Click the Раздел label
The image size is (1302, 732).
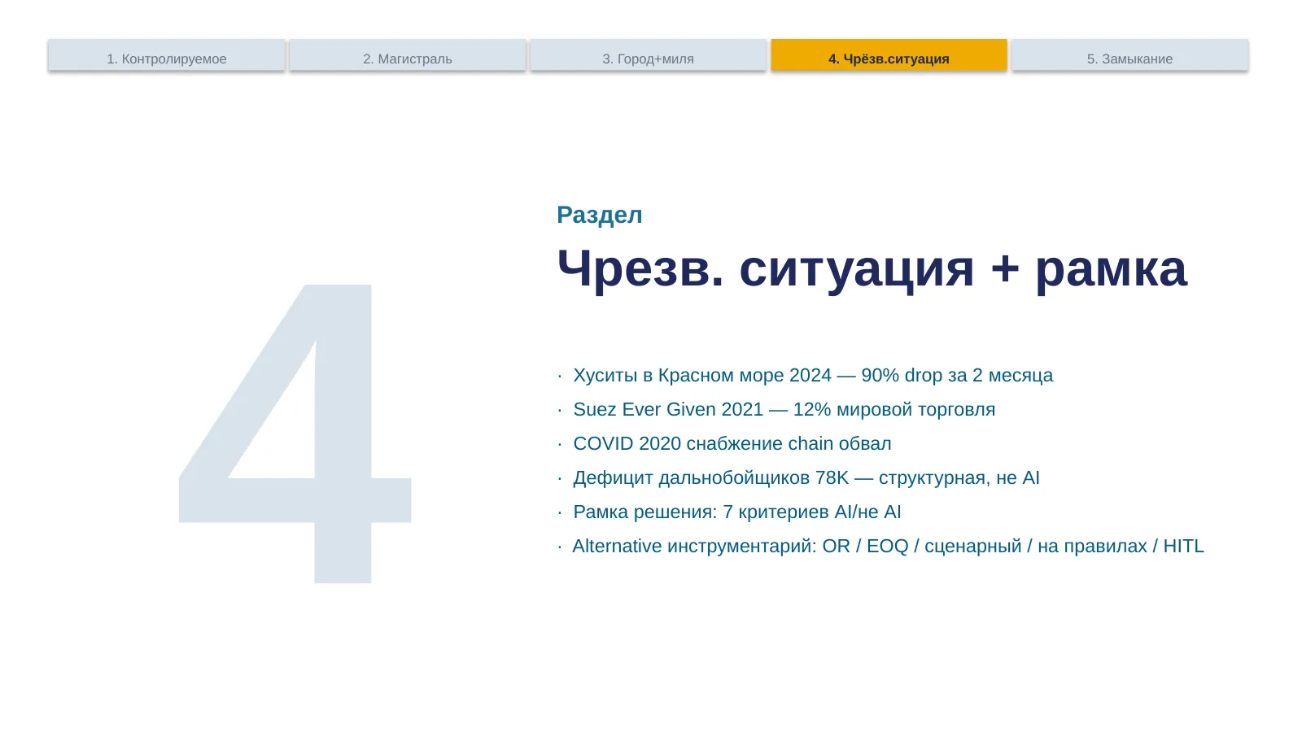tap(600, 215)
